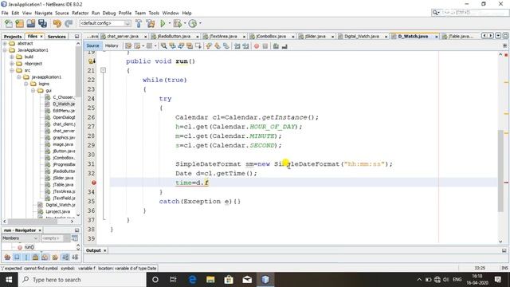510x287 pixels.
Task: Open Microsoft Store from the taskbar
Action: pyautogui.click(x=229, y=280)
